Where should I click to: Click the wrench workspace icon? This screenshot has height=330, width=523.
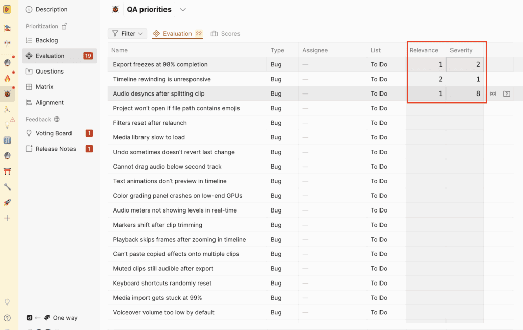pyautogui.click(x=8, y=186)
